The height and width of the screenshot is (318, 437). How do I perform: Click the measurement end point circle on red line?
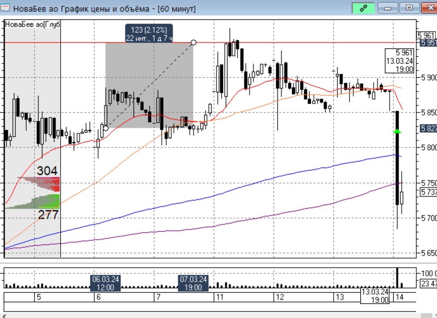pos(193,42)
